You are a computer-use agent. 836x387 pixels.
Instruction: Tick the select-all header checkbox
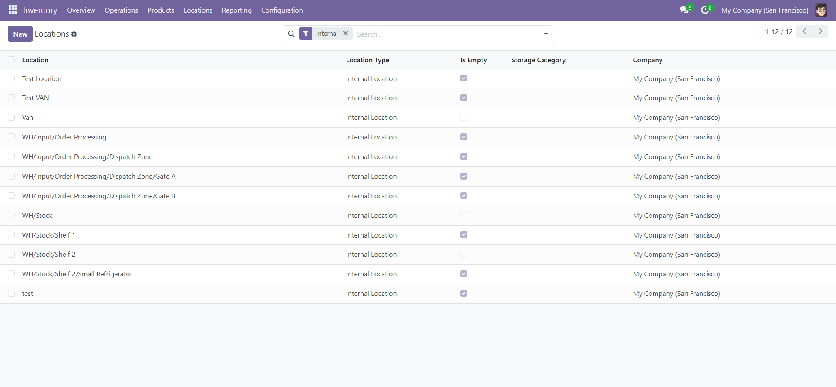coord(11,60)
